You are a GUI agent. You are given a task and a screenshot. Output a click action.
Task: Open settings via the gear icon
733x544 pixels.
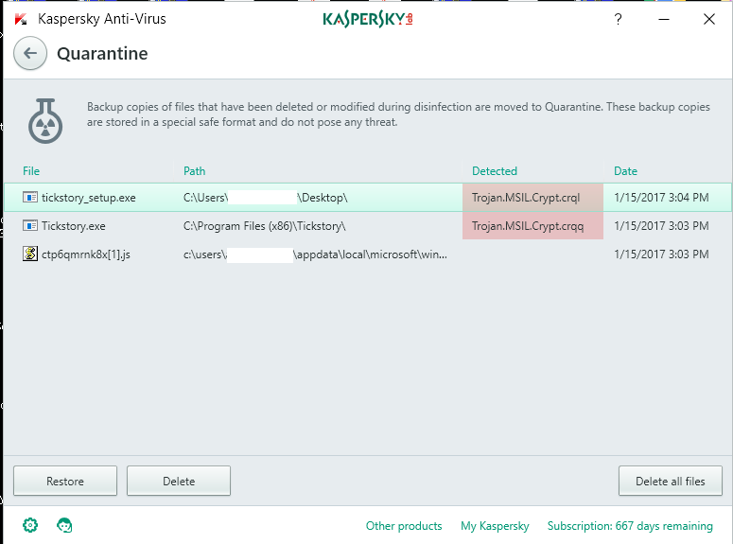point(30,525)
